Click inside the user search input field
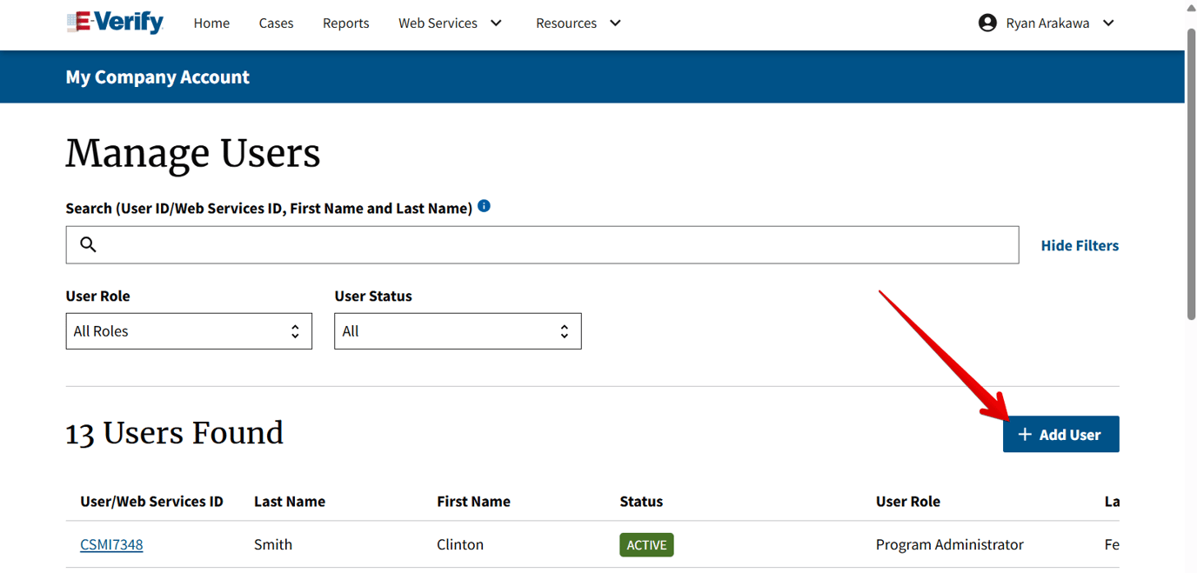 [522, 244]
